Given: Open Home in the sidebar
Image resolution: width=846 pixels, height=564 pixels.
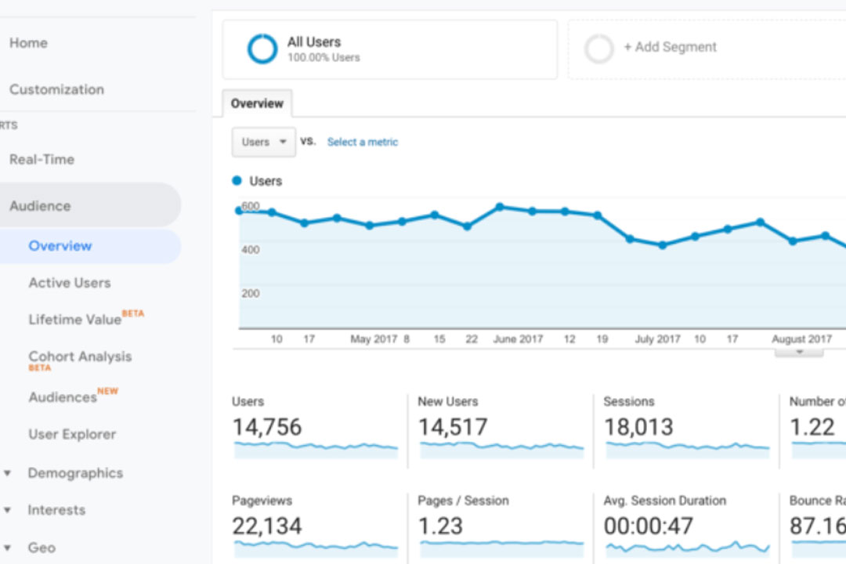Looking at the screenshot, I should 28,43.
